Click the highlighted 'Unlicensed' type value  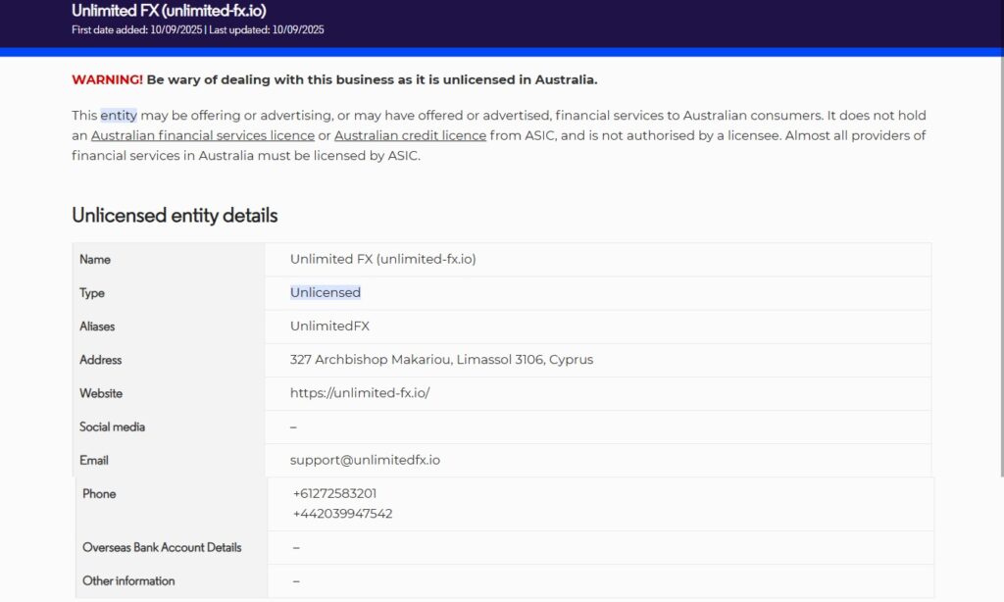326,292
